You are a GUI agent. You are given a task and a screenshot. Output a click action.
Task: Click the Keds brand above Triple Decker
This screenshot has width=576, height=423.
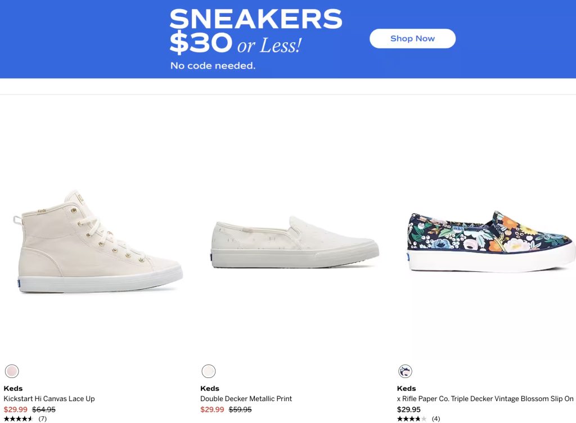point(406,389)
